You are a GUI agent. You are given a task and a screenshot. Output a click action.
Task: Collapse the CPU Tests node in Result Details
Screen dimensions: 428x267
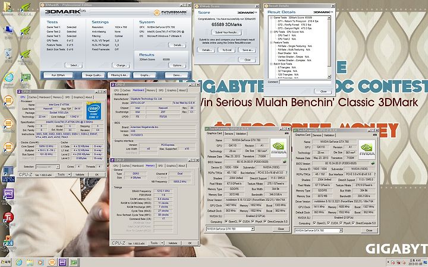point(271,31)
